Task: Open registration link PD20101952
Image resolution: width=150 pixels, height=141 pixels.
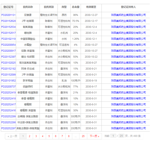Action: tap(8, 80)
